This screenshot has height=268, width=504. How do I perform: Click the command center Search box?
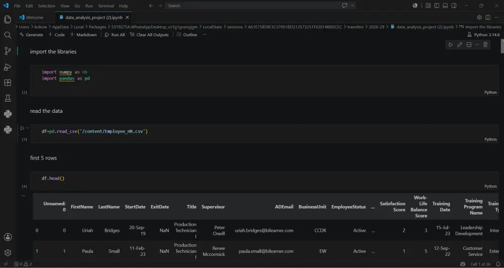click(x=261, y=6)
